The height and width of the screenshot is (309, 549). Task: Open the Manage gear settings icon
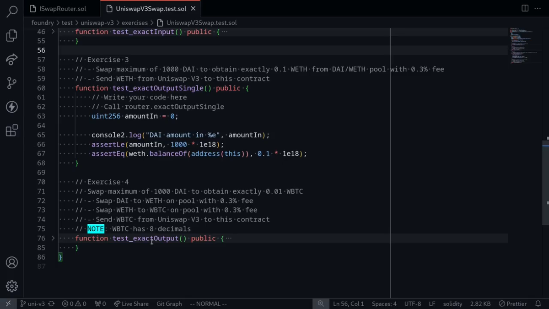click(x=12, y=286)
